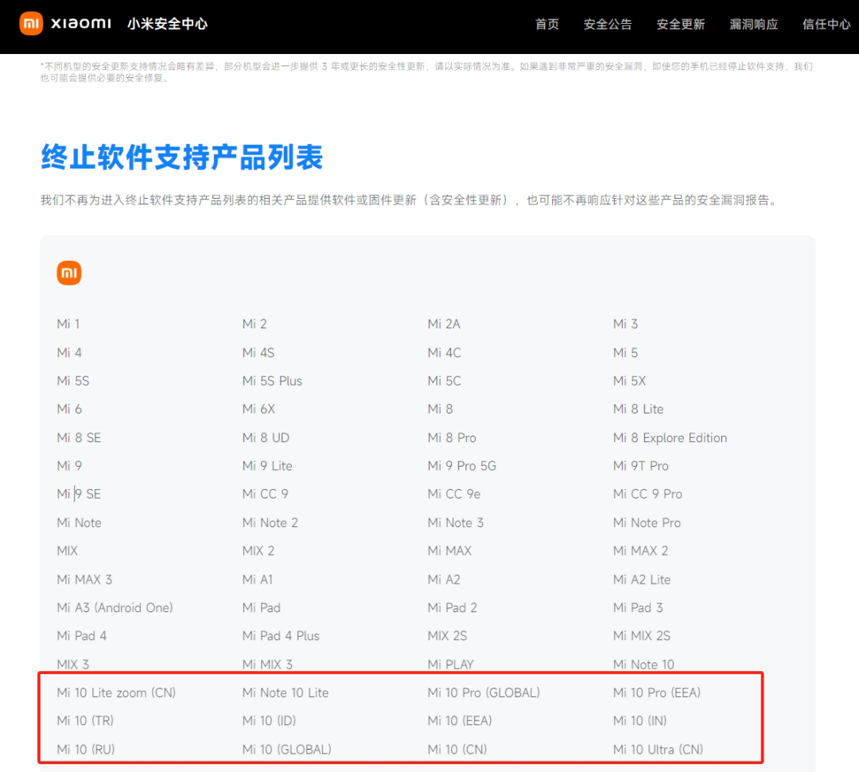
Task: Select the MIX 2S entry
Action: point(448,636)
